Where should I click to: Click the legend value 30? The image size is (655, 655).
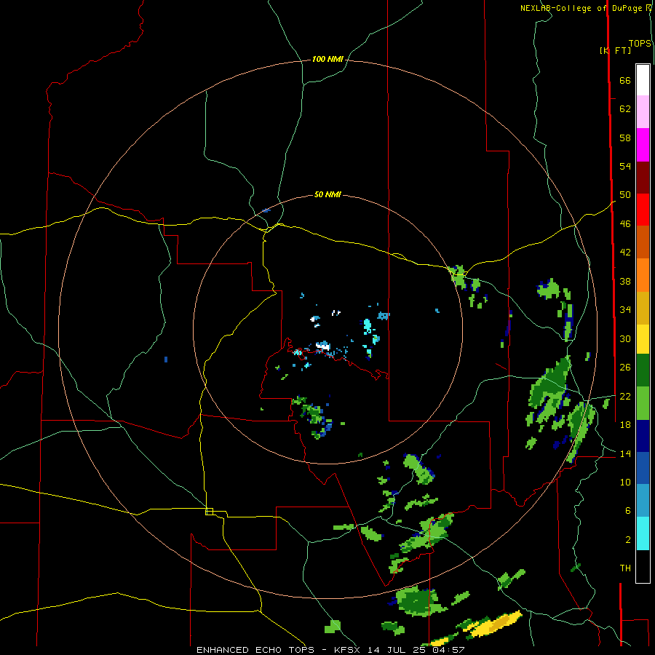point(625,338)
